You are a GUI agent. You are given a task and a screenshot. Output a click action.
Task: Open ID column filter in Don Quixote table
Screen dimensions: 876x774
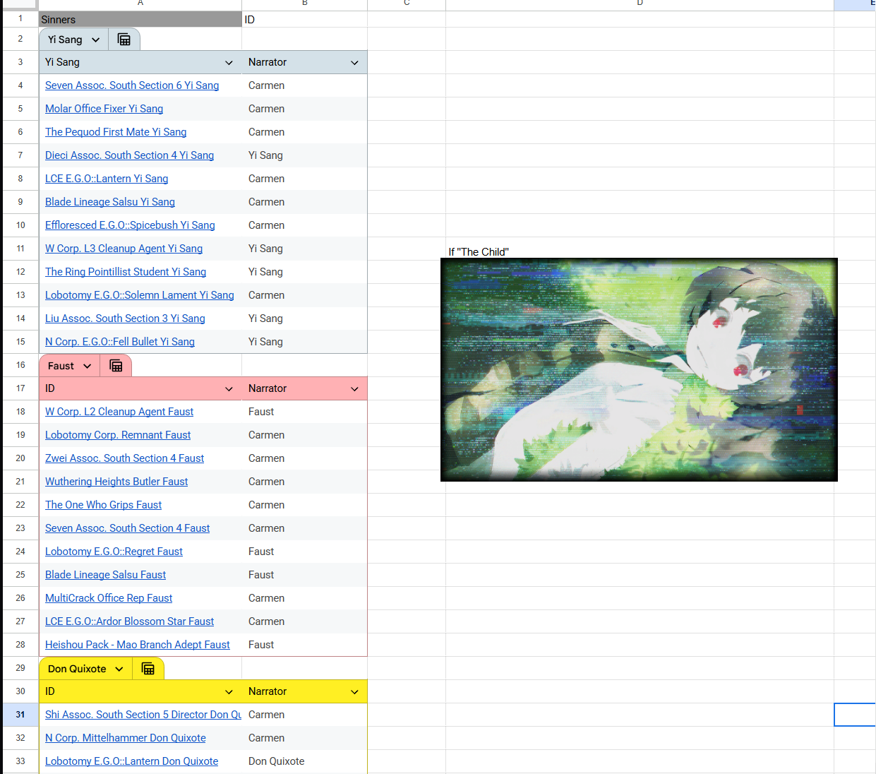[229, 692]
